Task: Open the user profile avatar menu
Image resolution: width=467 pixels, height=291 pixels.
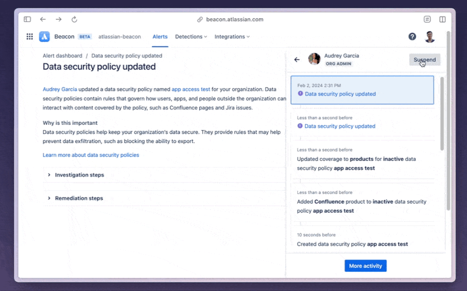Action: coord(430,36)
